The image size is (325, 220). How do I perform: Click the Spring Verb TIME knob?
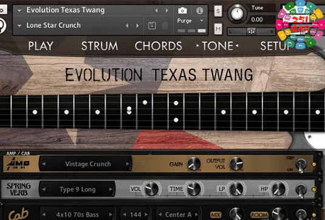194,188
